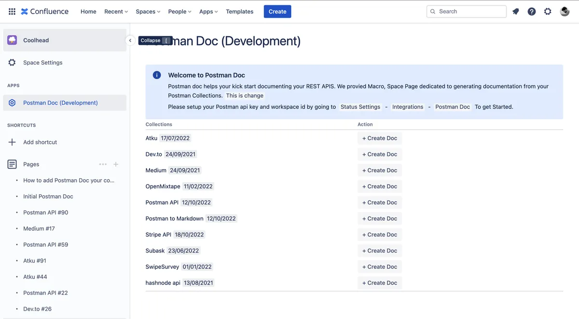The height and width of the screenshot is (319, 579).
Task: Create Doc for Stripe API collection
Action: coord(380,235)
